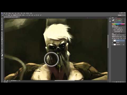Open collapsed History panel icon
Image resolution: width=127 pixels, height=95 pixels.
click(x=110, y=19)
